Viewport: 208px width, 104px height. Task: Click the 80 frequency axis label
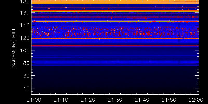click(27, 63)
